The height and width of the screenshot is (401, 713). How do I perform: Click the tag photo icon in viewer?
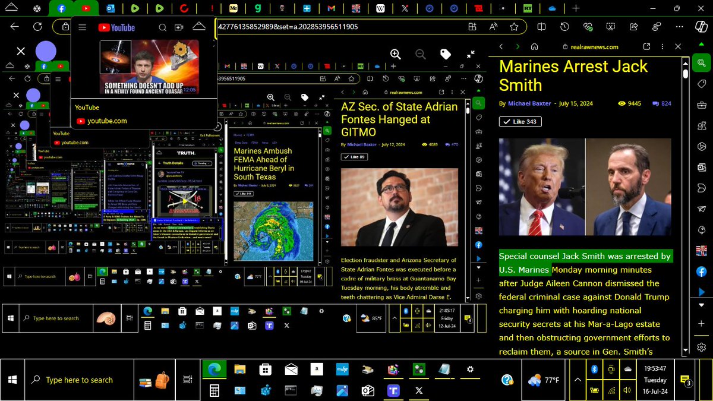coord(445,54)
